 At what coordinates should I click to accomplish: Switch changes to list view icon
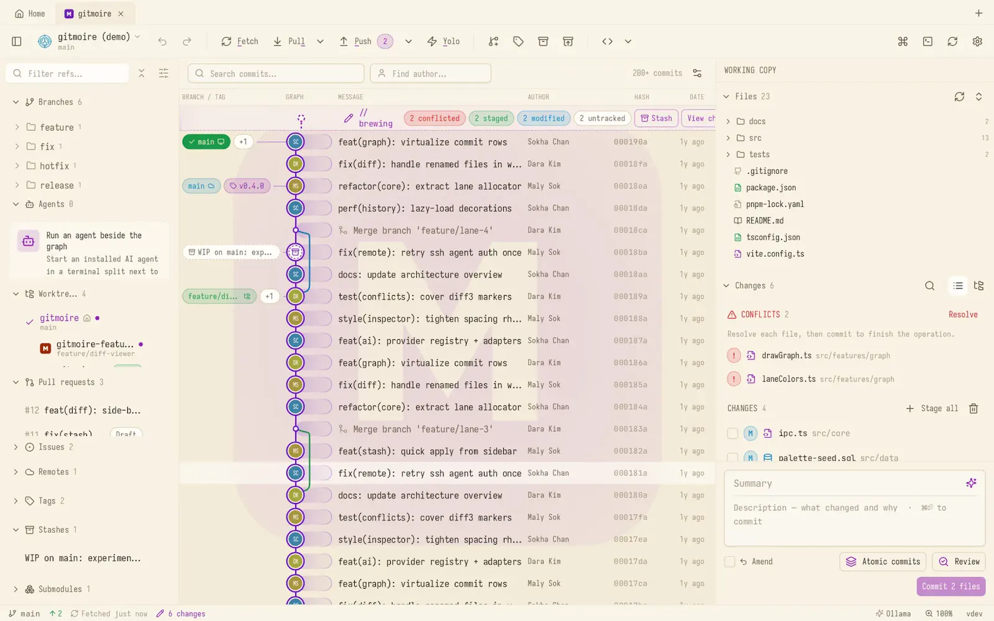pos(958,286)
